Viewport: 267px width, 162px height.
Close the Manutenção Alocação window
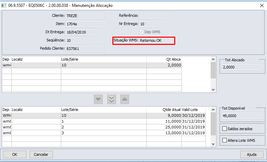coord(262,5)
